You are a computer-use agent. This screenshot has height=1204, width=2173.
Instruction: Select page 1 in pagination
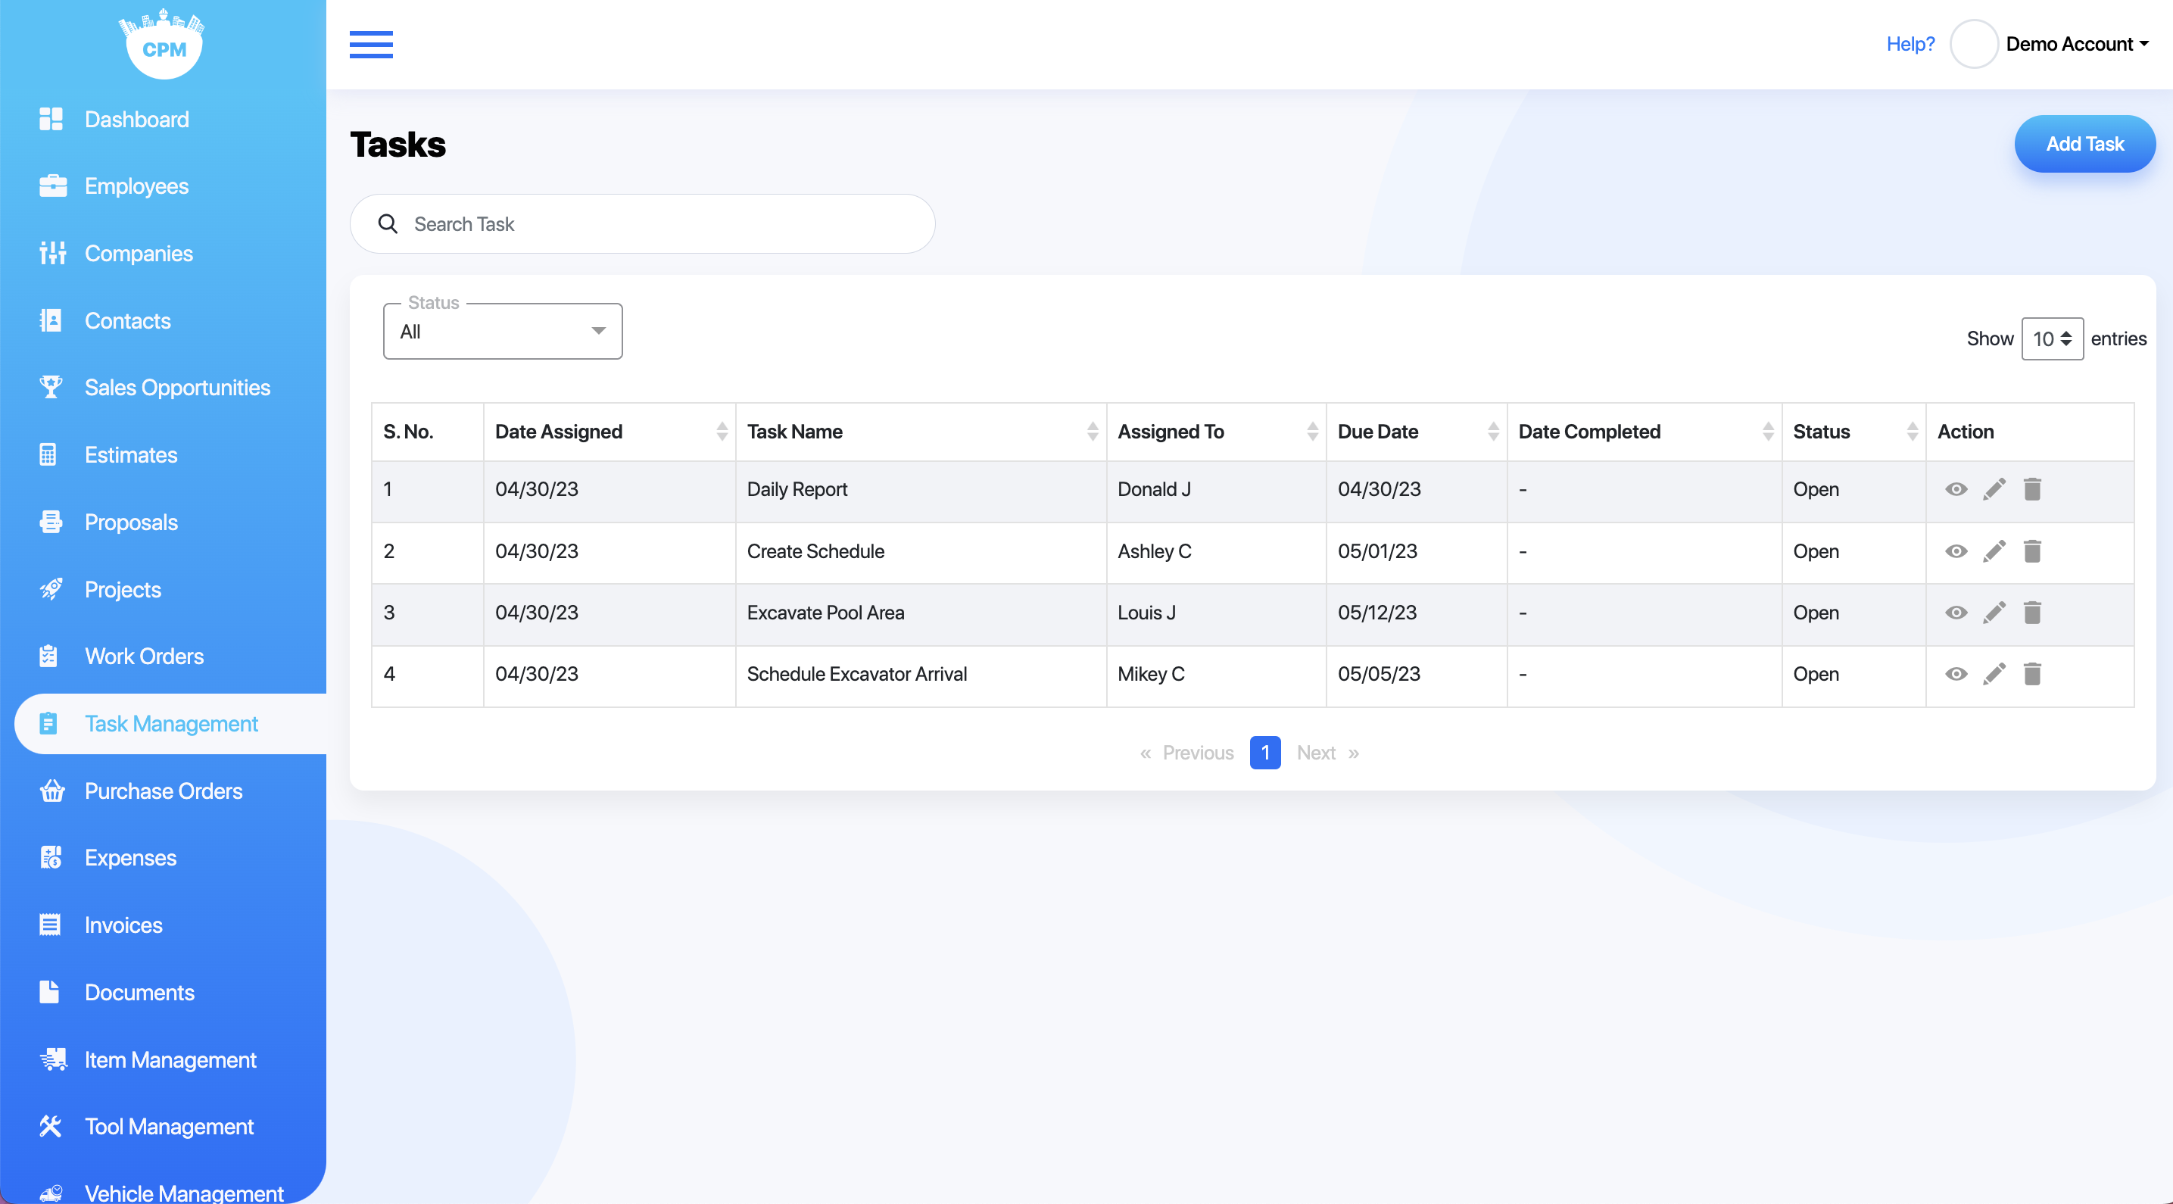pos(1264,753)
